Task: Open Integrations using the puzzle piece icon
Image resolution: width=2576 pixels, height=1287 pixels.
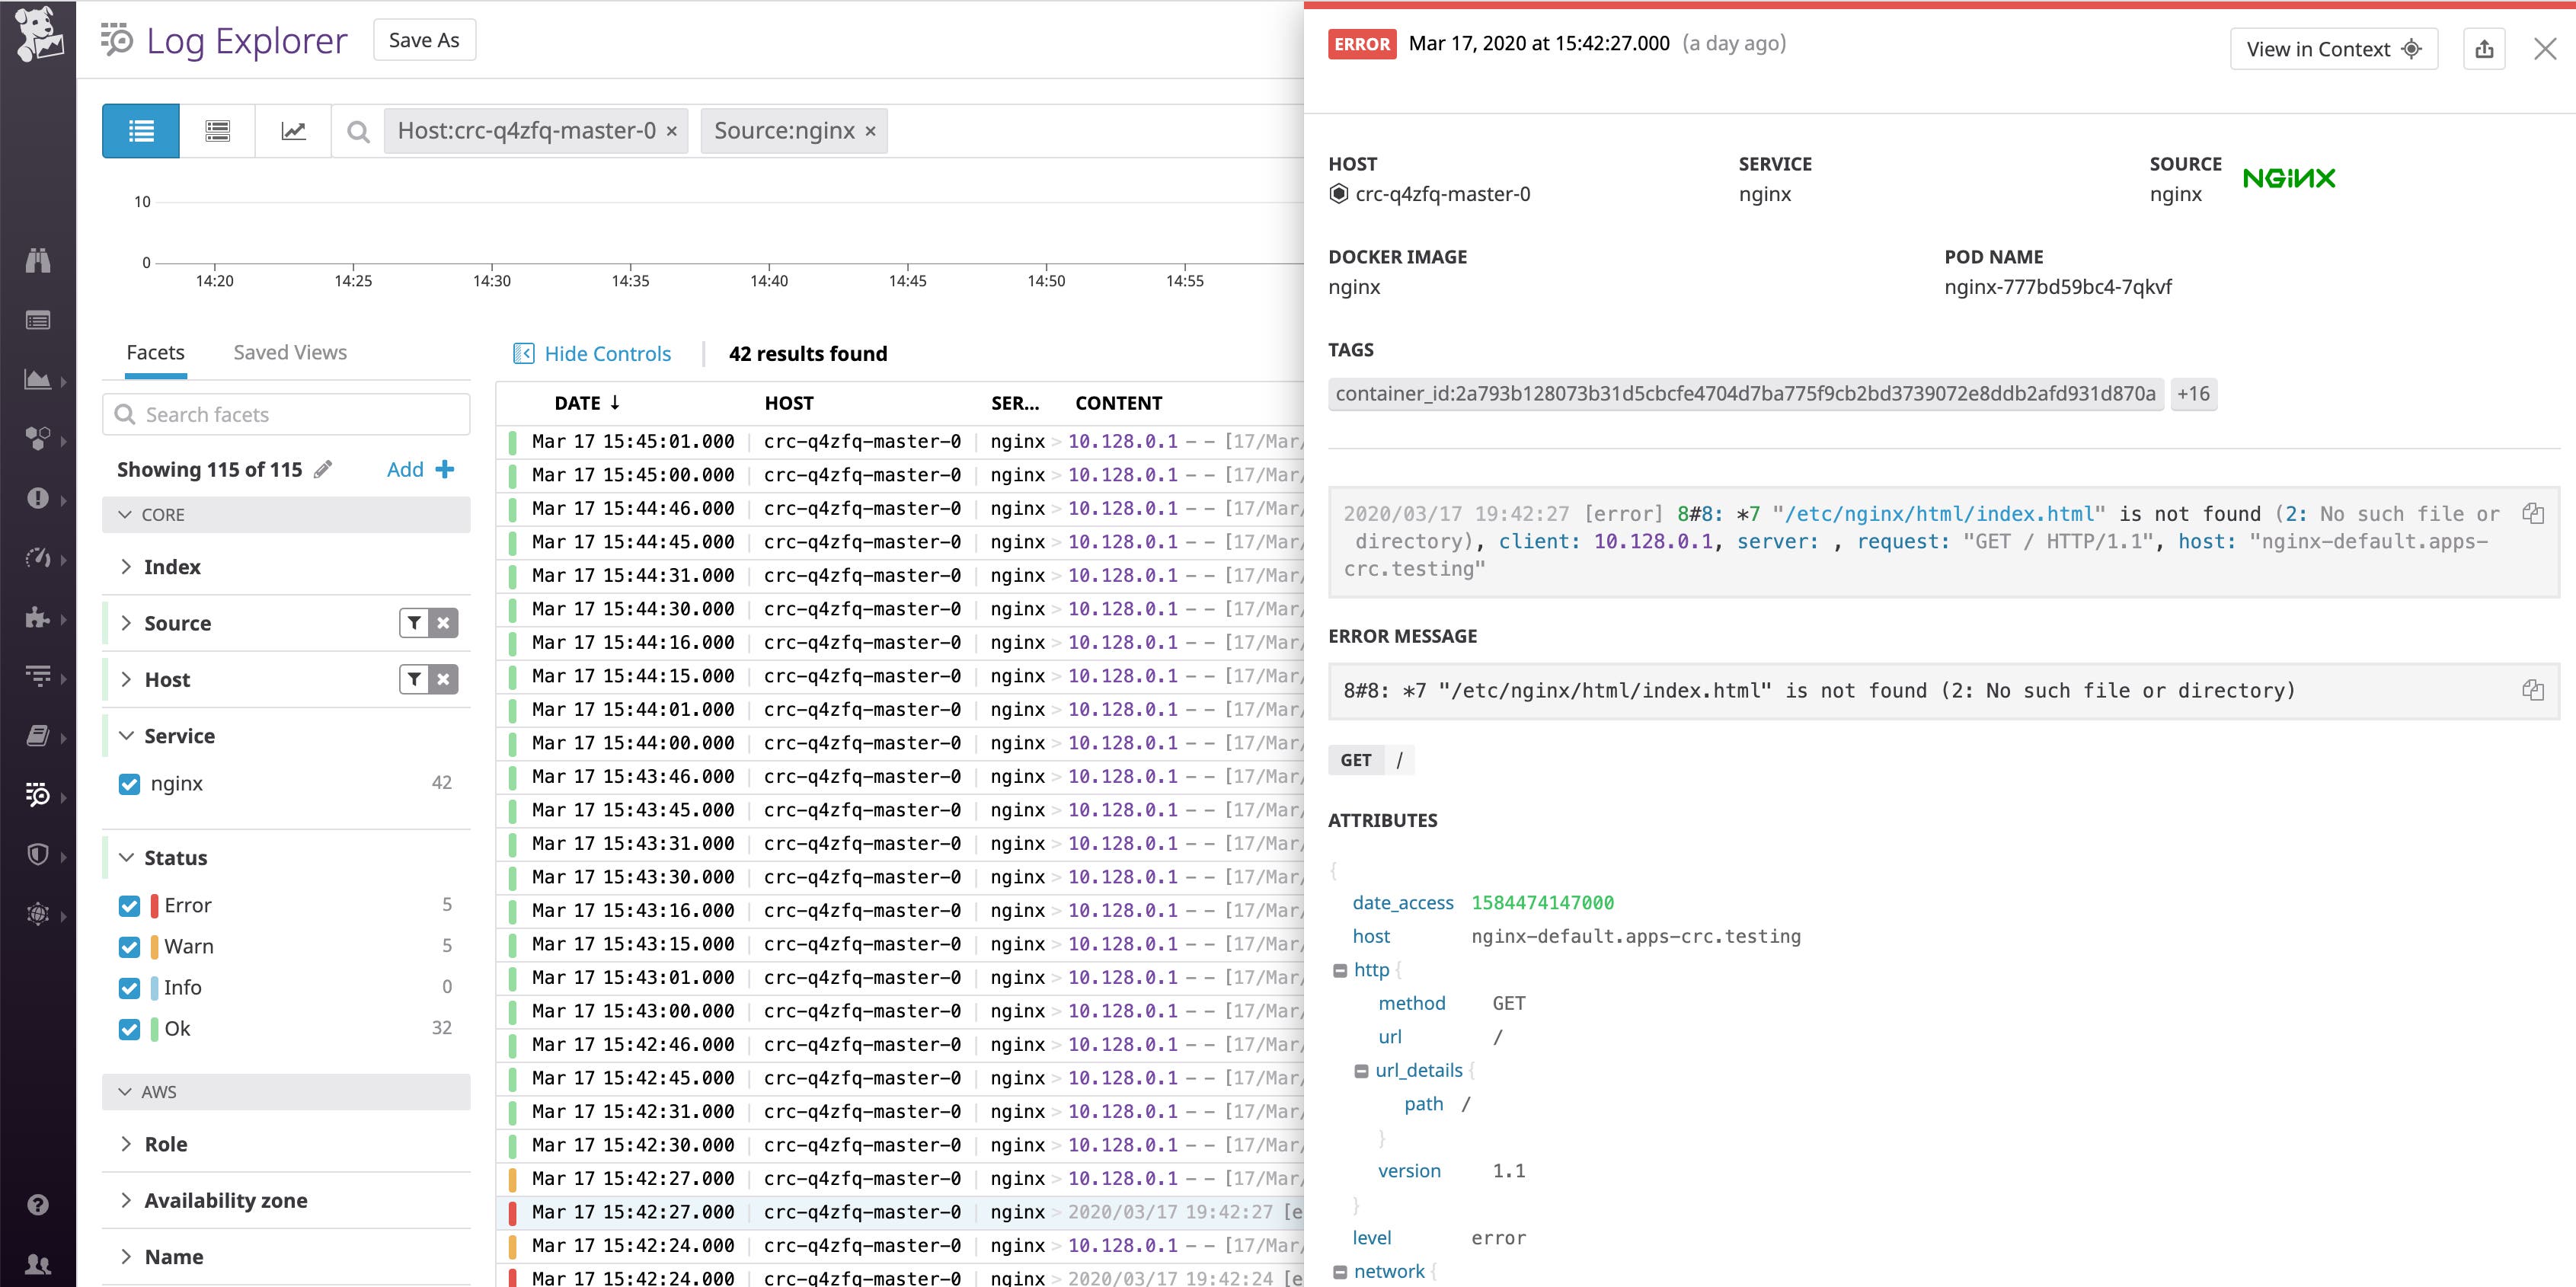Action: click(38, 618)
